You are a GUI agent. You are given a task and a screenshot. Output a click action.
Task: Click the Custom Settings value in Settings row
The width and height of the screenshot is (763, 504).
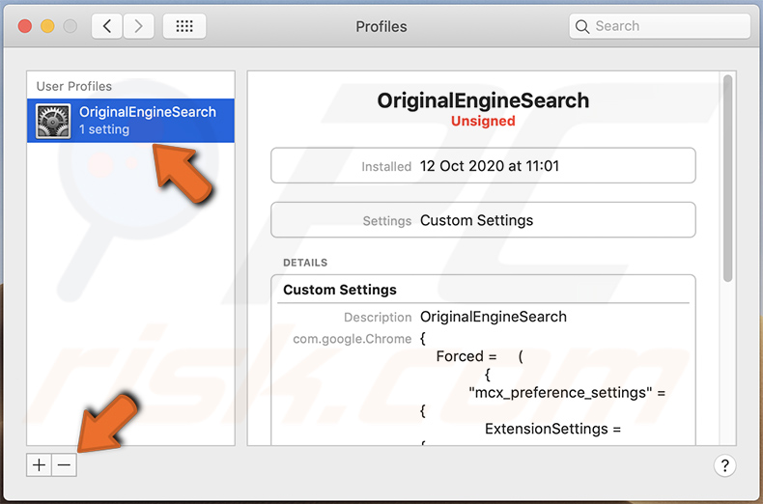[x=476, y=220]
